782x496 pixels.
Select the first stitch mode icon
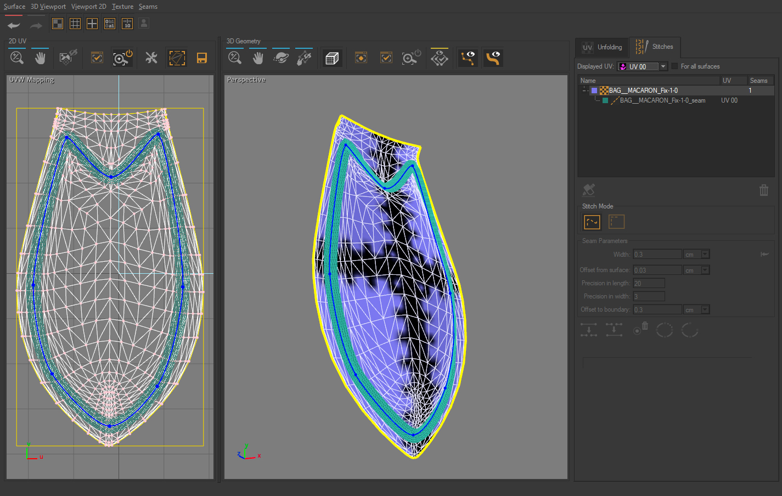pos(592,222)
